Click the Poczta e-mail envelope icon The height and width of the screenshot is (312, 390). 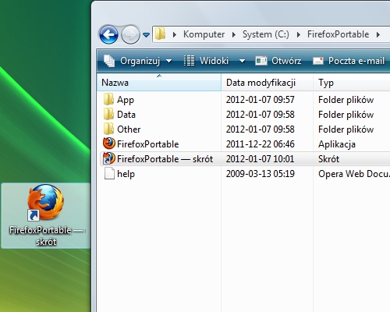click(x=318, y=61)
